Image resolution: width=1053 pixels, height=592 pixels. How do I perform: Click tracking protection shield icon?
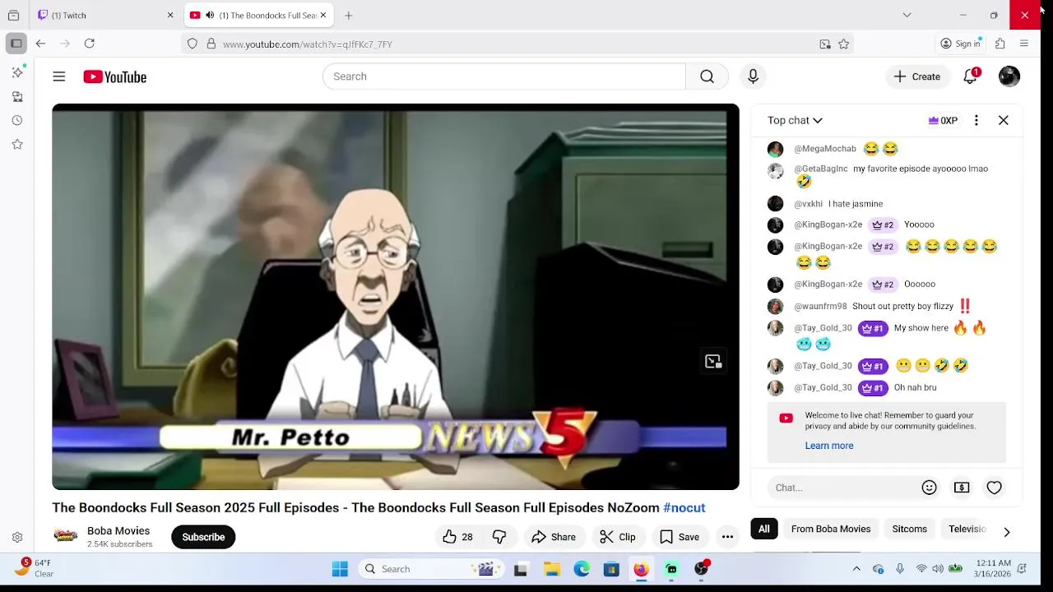tap(193, 44)
